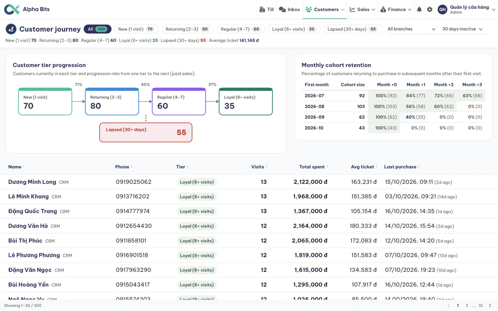Filter by Returning (2–3) 80

tap(187, 29)
